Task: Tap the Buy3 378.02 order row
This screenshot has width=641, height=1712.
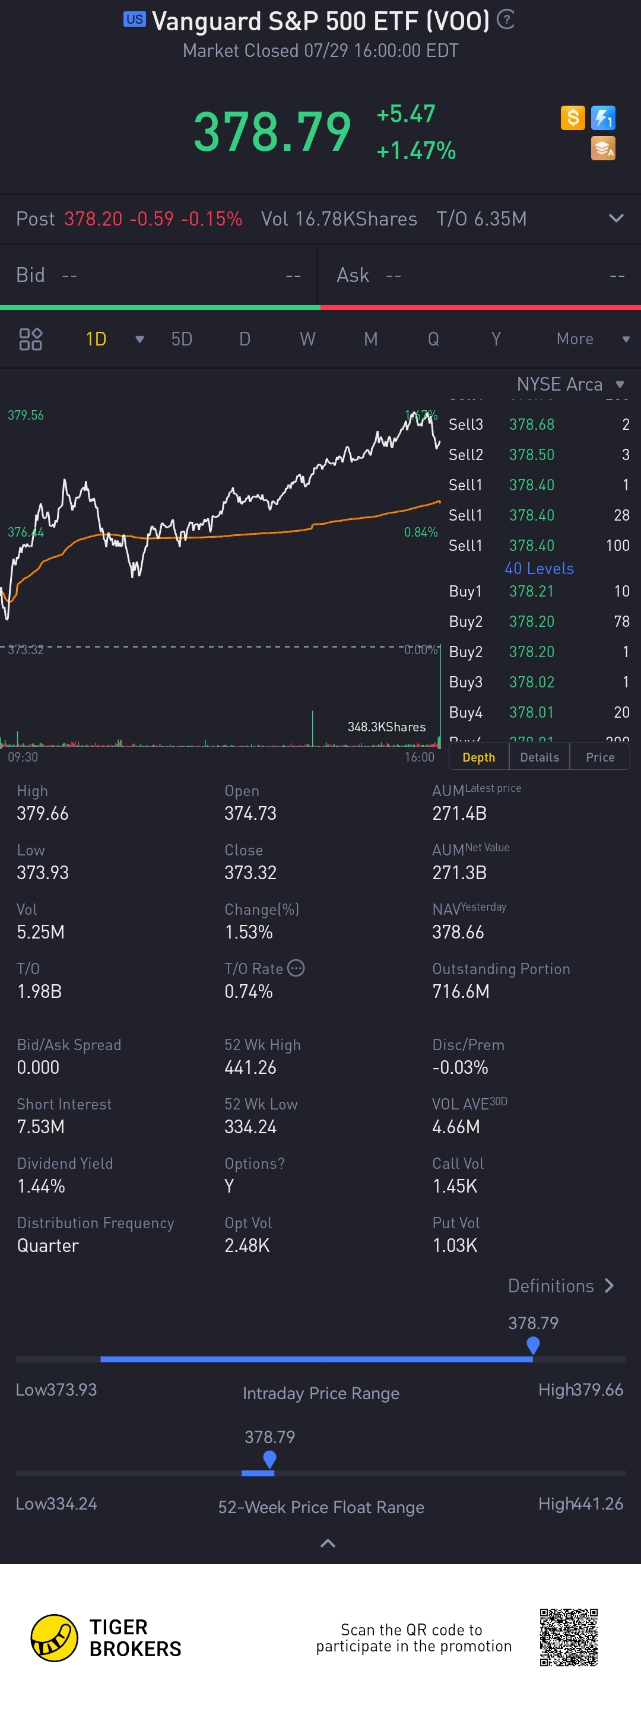Action: (539, 682)
